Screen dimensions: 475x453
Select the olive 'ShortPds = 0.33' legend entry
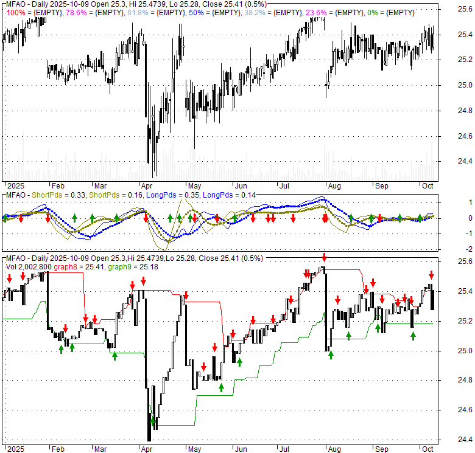click(58, 195)
